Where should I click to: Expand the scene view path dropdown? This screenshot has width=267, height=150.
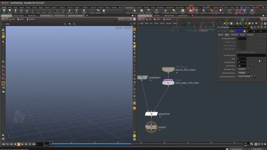tap(116, 19)
